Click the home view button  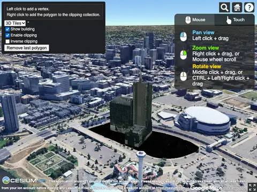coord(237,7)
